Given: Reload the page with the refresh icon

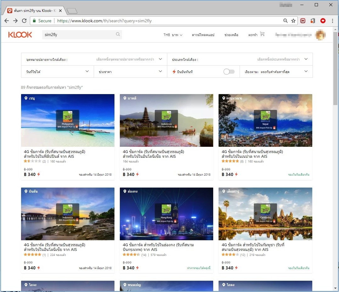Looking at the screenshot, I should pos(24,21).
